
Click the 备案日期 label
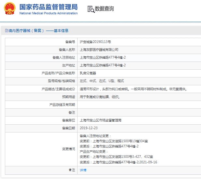(69, 128)
